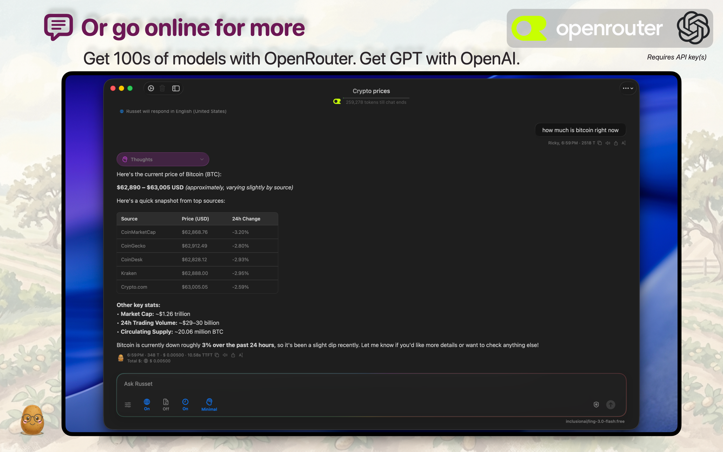Click the large potato mascot at bottom left

pyautogui.click(x=32, y=420)
